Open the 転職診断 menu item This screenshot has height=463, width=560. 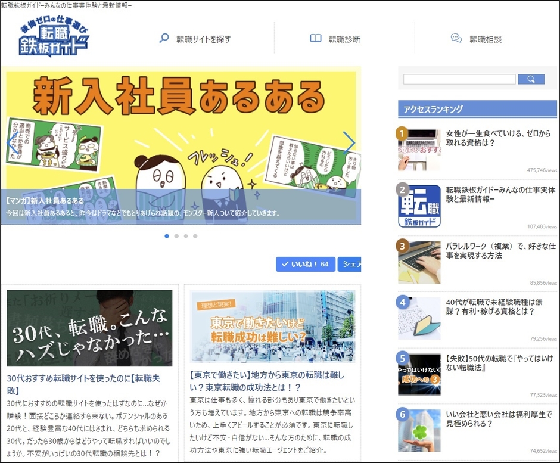344,39
